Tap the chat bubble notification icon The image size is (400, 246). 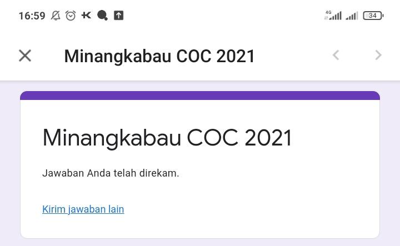click(x=102, y=16)
